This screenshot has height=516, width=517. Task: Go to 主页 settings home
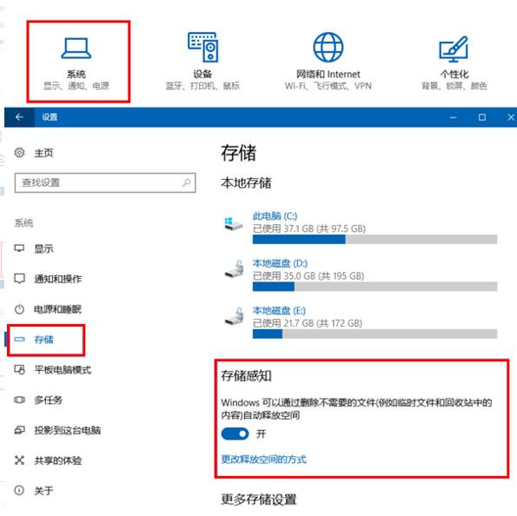(43, 153)
